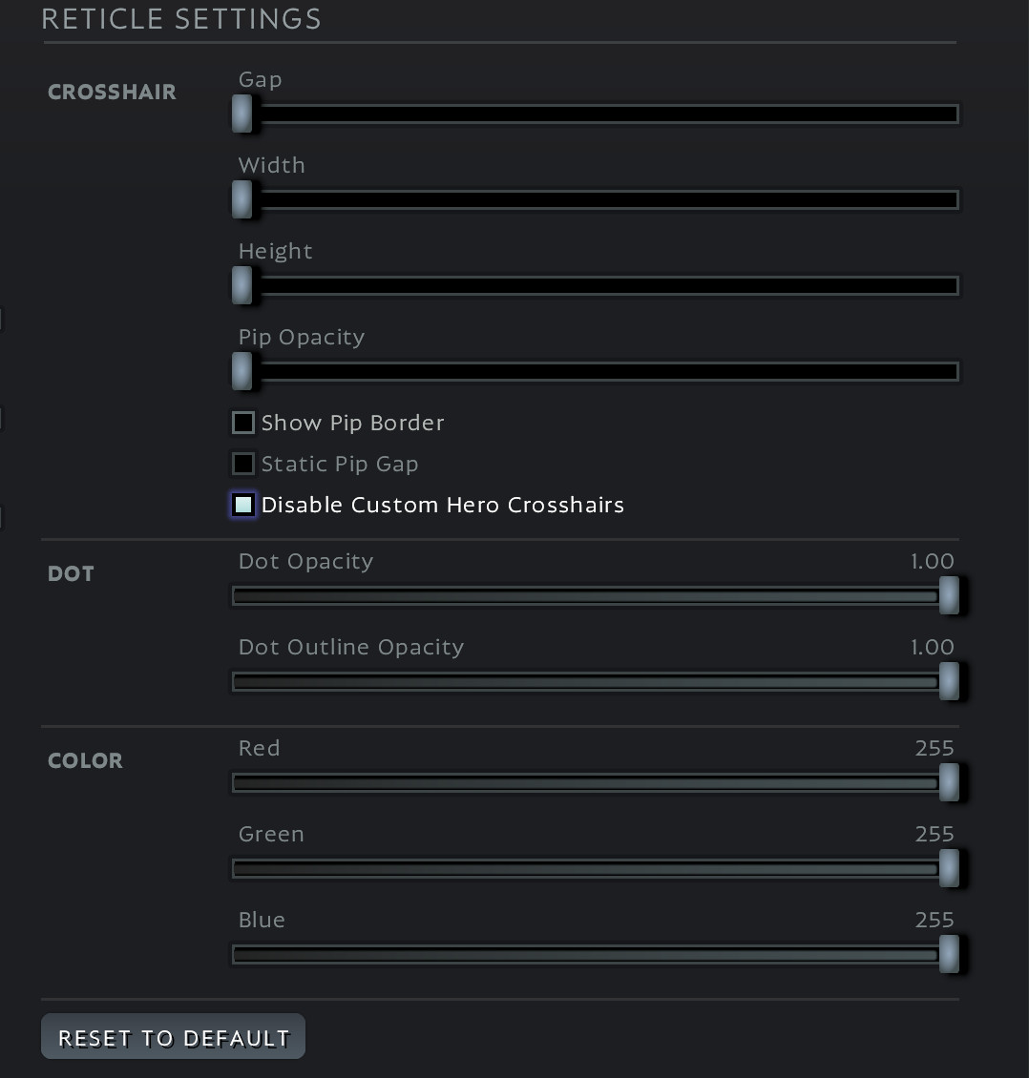Click the Green color slider handle
Image resolution: width=1029 pixels, height=1078 pixels.
point(949,869)
